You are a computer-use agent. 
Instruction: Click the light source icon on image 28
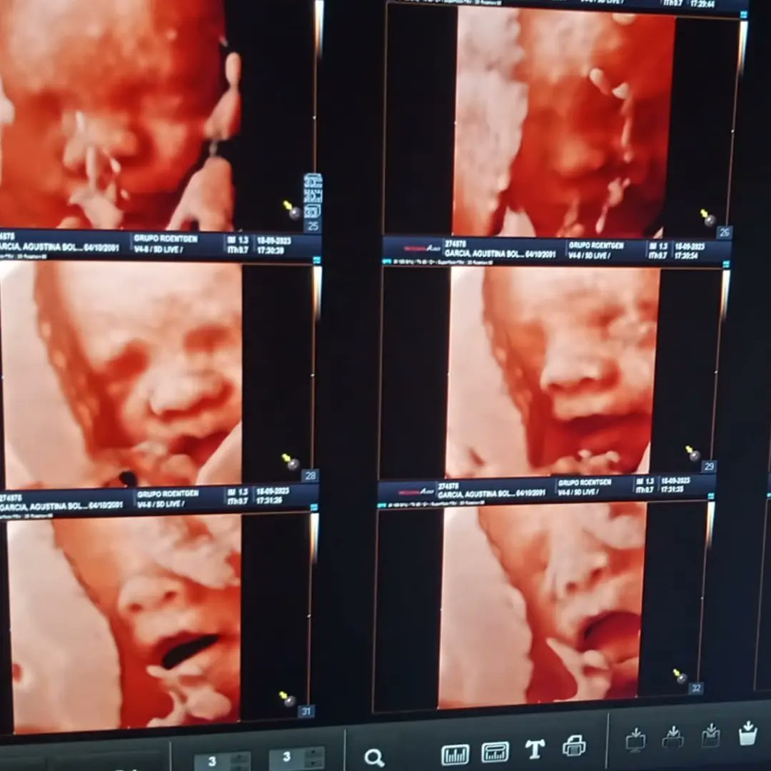290,462
